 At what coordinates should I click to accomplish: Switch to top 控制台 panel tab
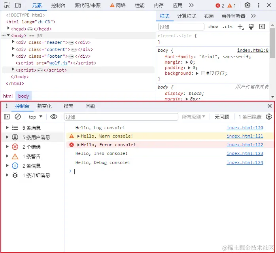(58, 6)
